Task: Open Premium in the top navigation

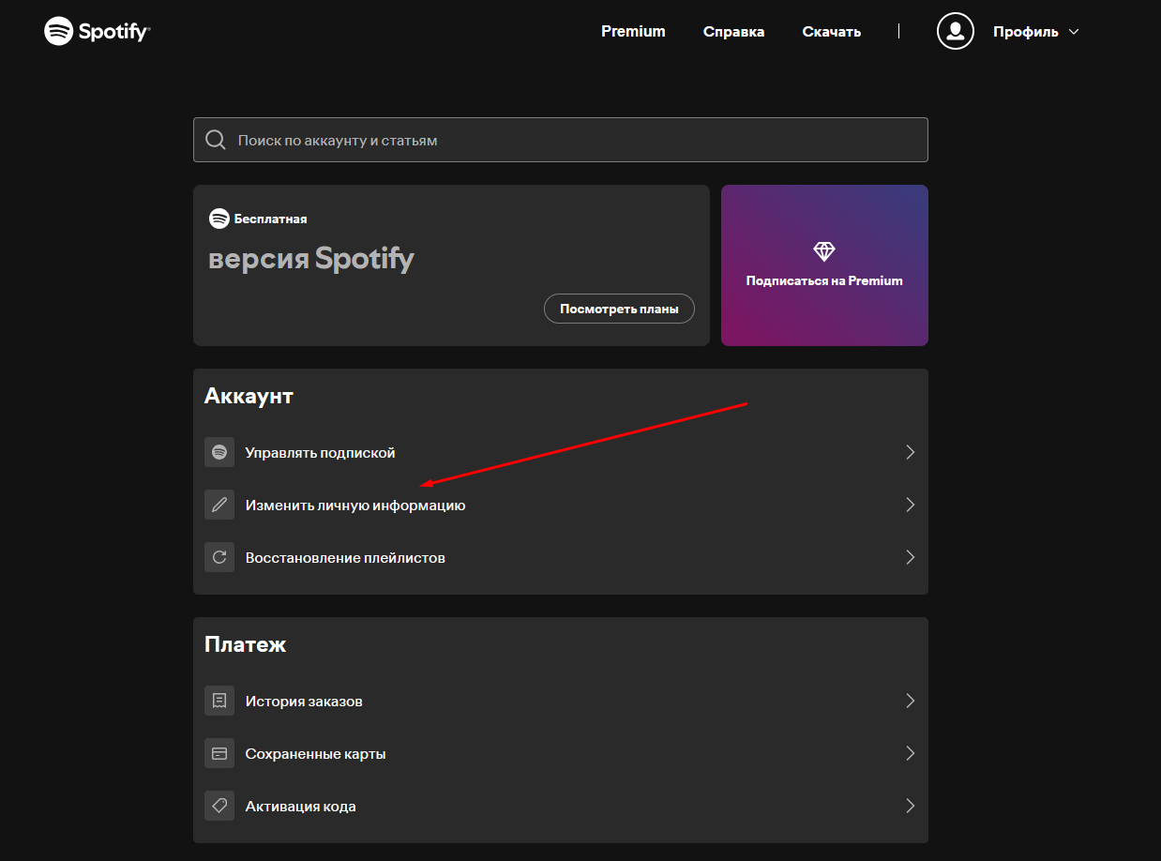Action: point(633,32)
